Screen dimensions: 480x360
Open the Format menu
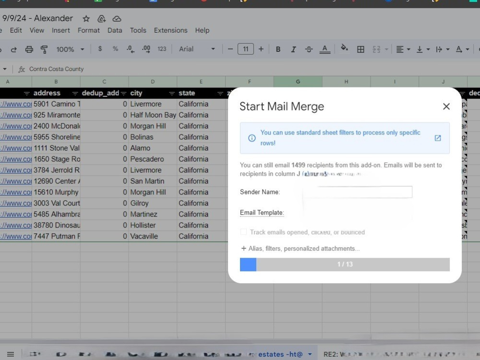coord(88,30)
